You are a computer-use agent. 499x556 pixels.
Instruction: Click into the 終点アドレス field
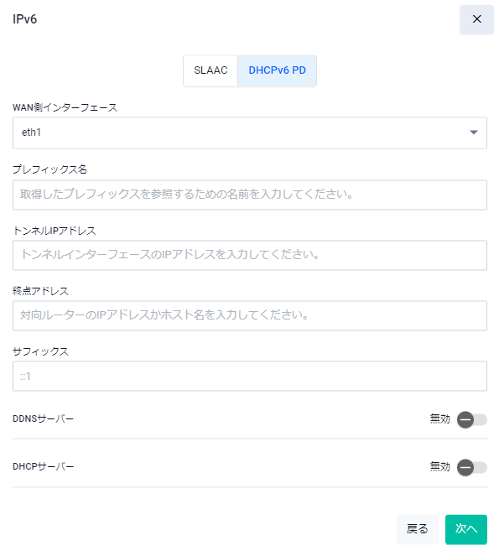click(250, 315)
